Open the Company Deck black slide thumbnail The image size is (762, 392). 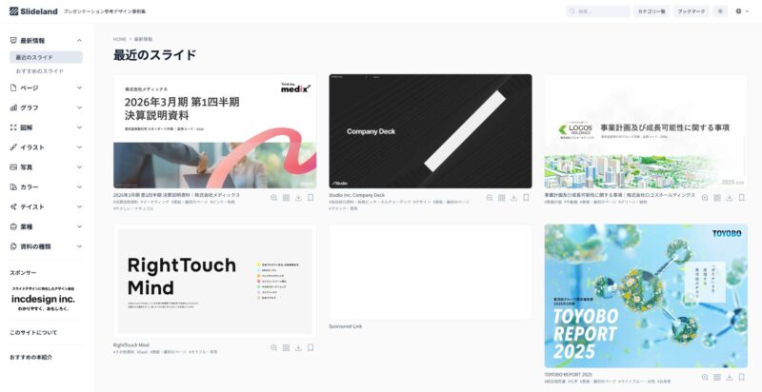(x=431, y=131)
